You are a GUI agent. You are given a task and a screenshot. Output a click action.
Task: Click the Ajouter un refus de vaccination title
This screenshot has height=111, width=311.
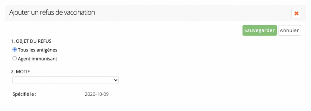[52, 13]
